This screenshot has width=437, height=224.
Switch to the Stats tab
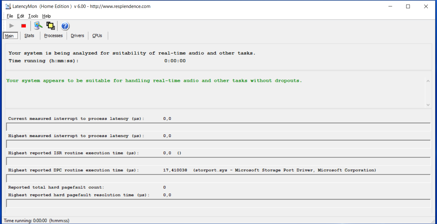[x=29, y=36]
